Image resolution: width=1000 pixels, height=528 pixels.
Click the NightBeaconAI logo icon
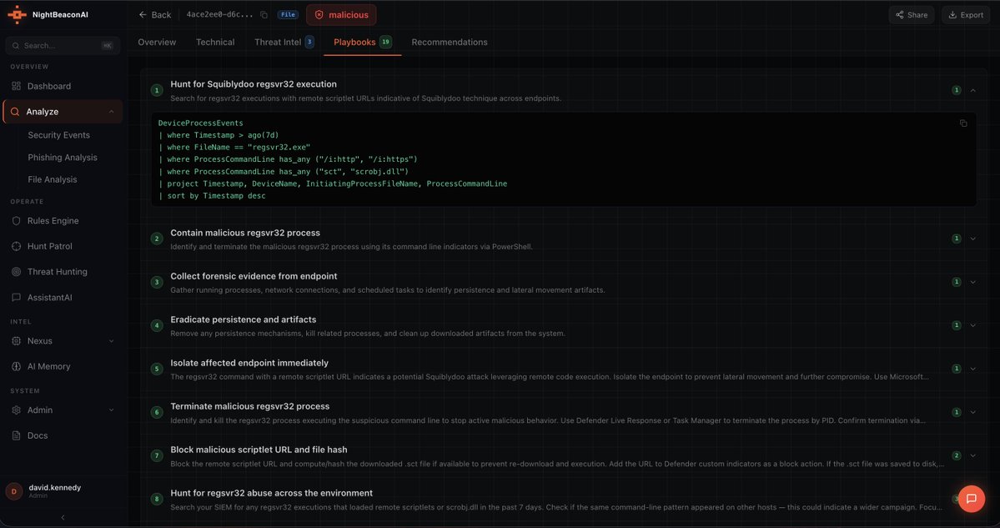17,15
